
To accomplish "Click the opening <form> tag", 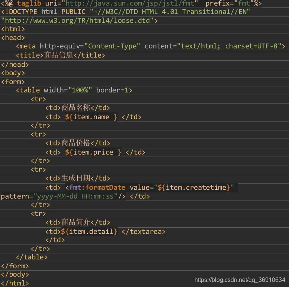I will pos(13,82).
